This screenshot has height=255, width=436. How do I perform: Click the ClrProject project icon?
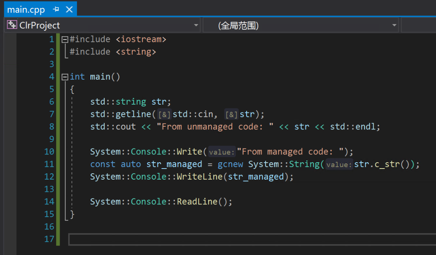coord(12,25)
